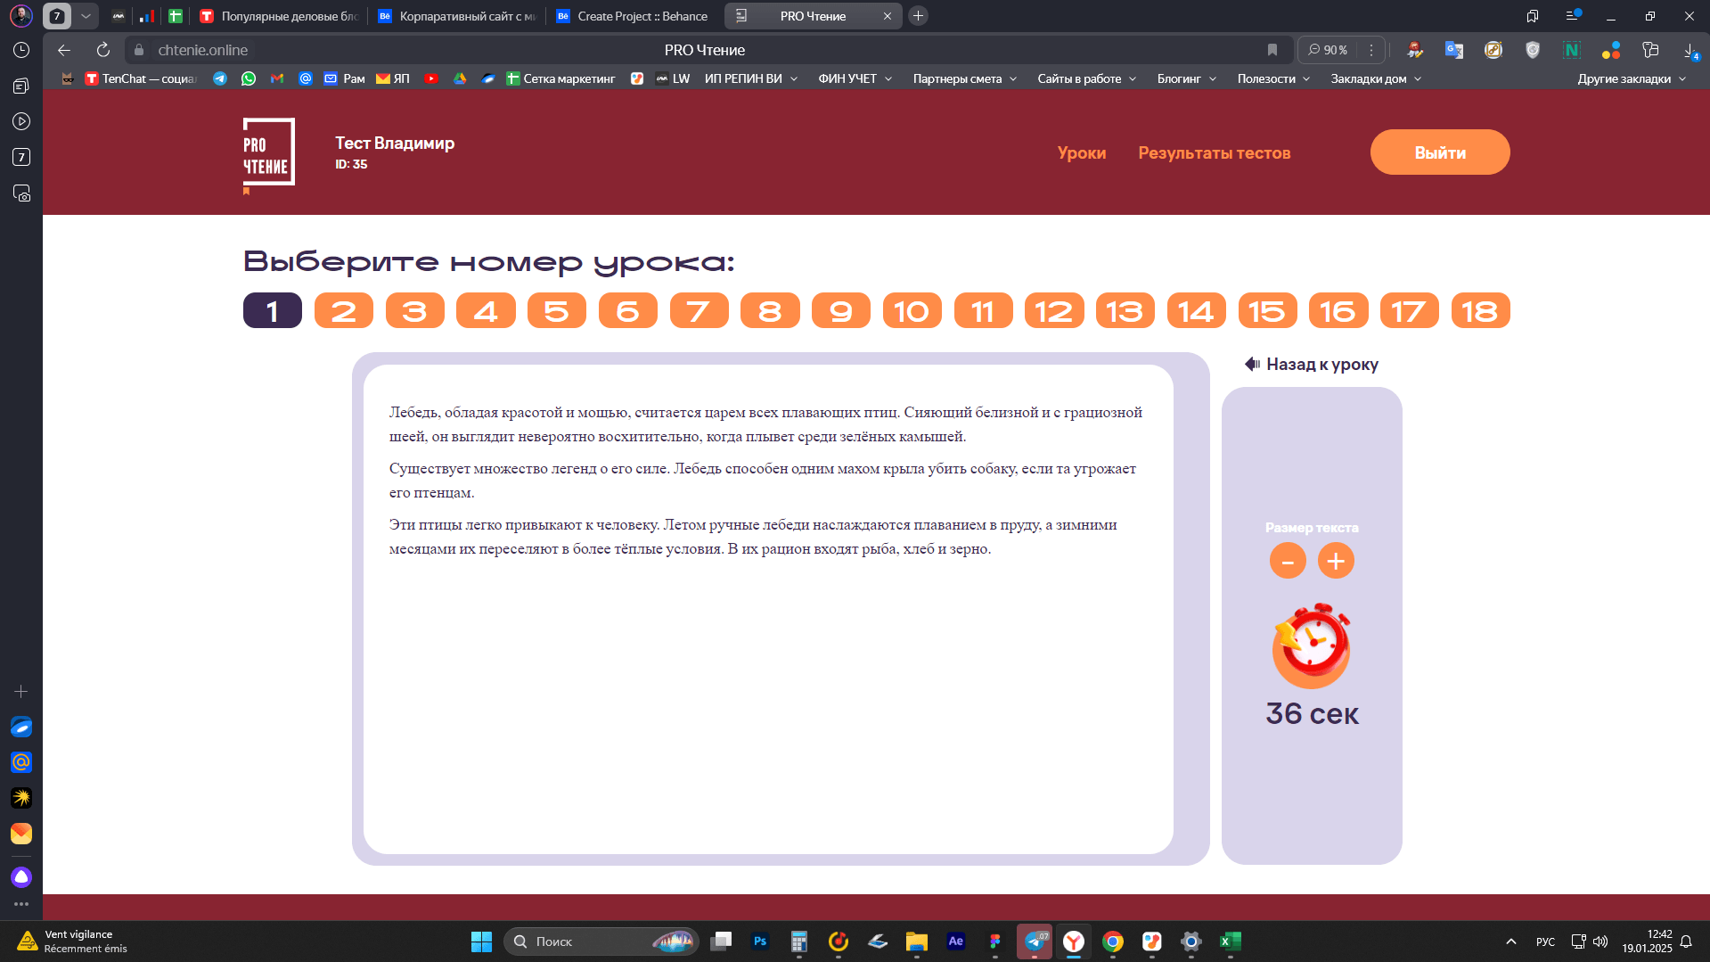Viewport: 1710px width, 962px height.
Task: Switch to the Корпаративный сайт tab
Action: pyautogui.click(x=456, y=16)
